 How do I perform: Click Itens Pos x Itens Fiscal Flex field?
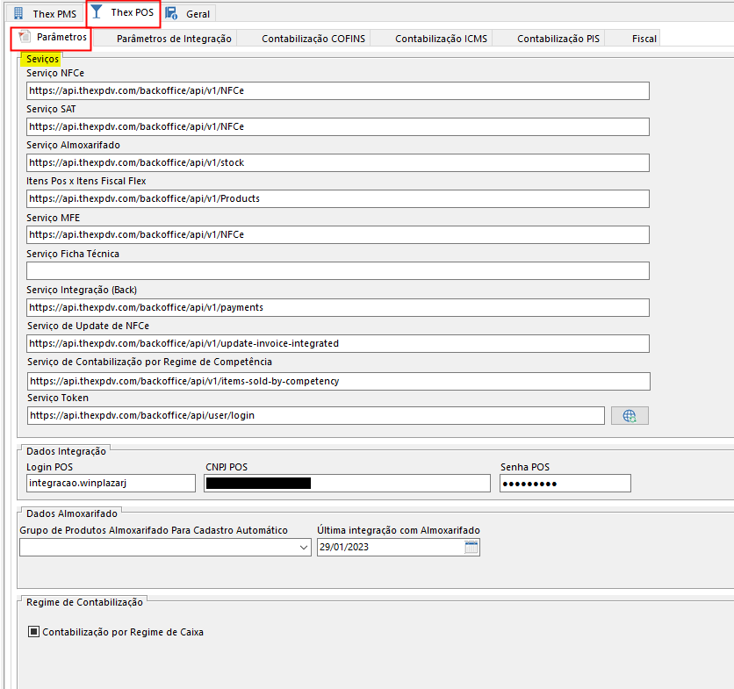(338, 199)
